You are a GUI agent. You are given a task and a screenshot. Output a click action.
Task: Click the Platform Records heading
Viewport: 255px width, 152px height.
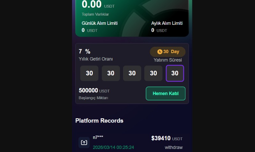(99, 121)
